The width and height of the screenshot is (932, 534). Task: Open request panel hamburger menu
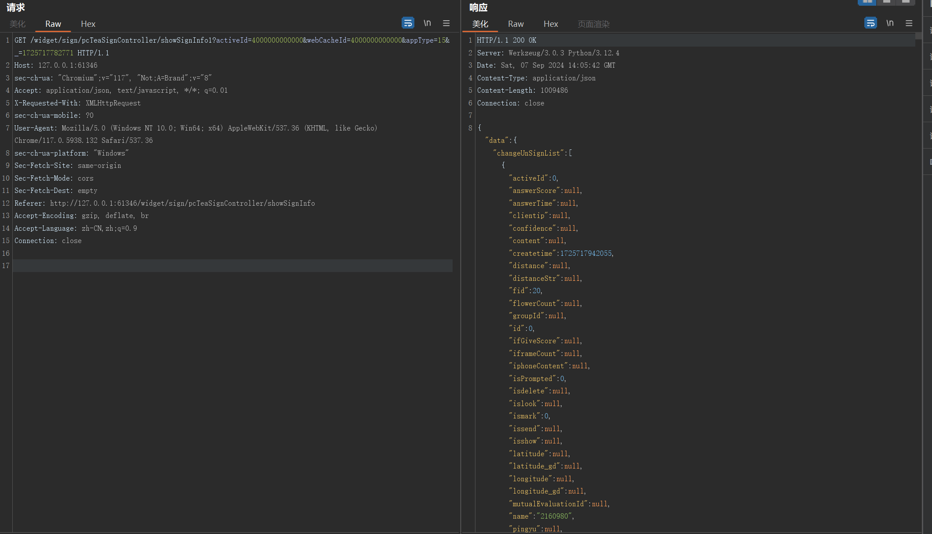point(446,23)
